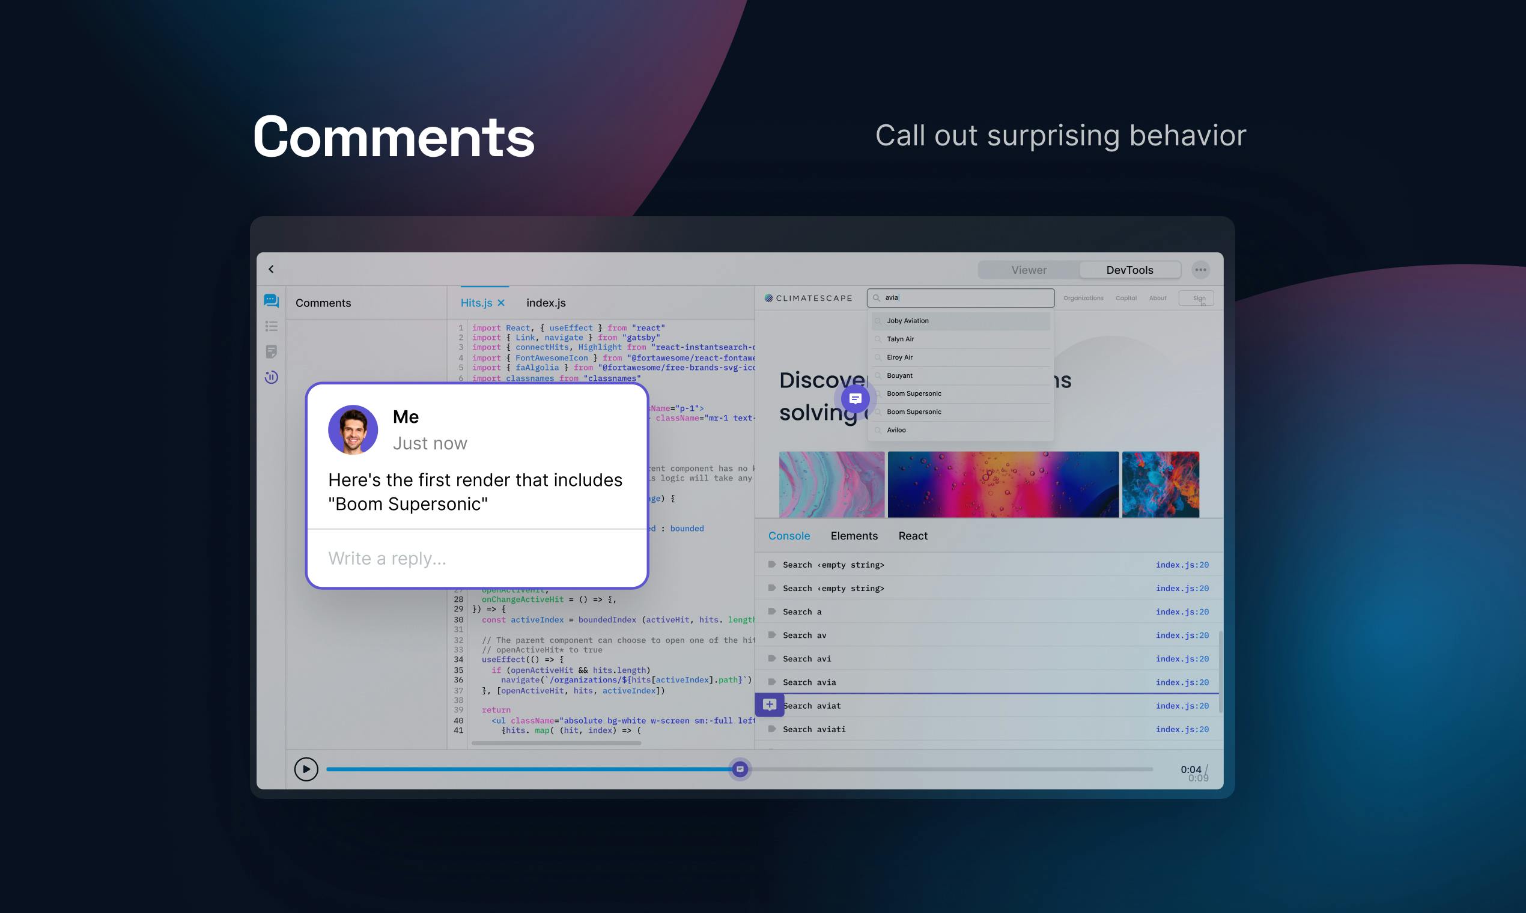Open the three-dot more options menu
The width and height of the screenshot is (1526, 913).
pos(1200,270)
